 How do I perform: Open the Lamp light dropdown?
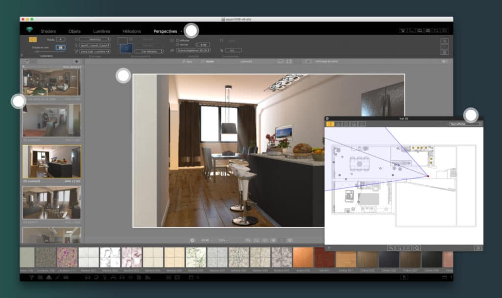(95, 51)
